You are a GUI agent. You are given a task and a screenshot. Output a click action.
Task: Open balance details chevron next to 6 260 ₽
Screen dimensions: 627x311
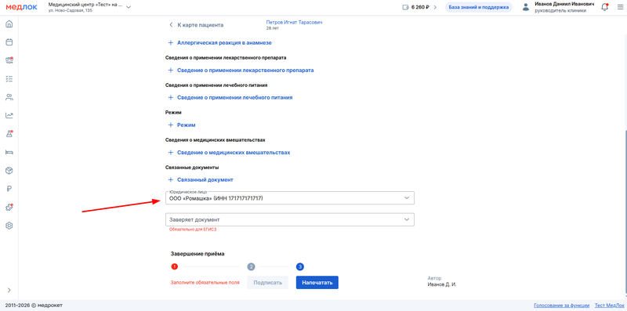click(435, 7)
